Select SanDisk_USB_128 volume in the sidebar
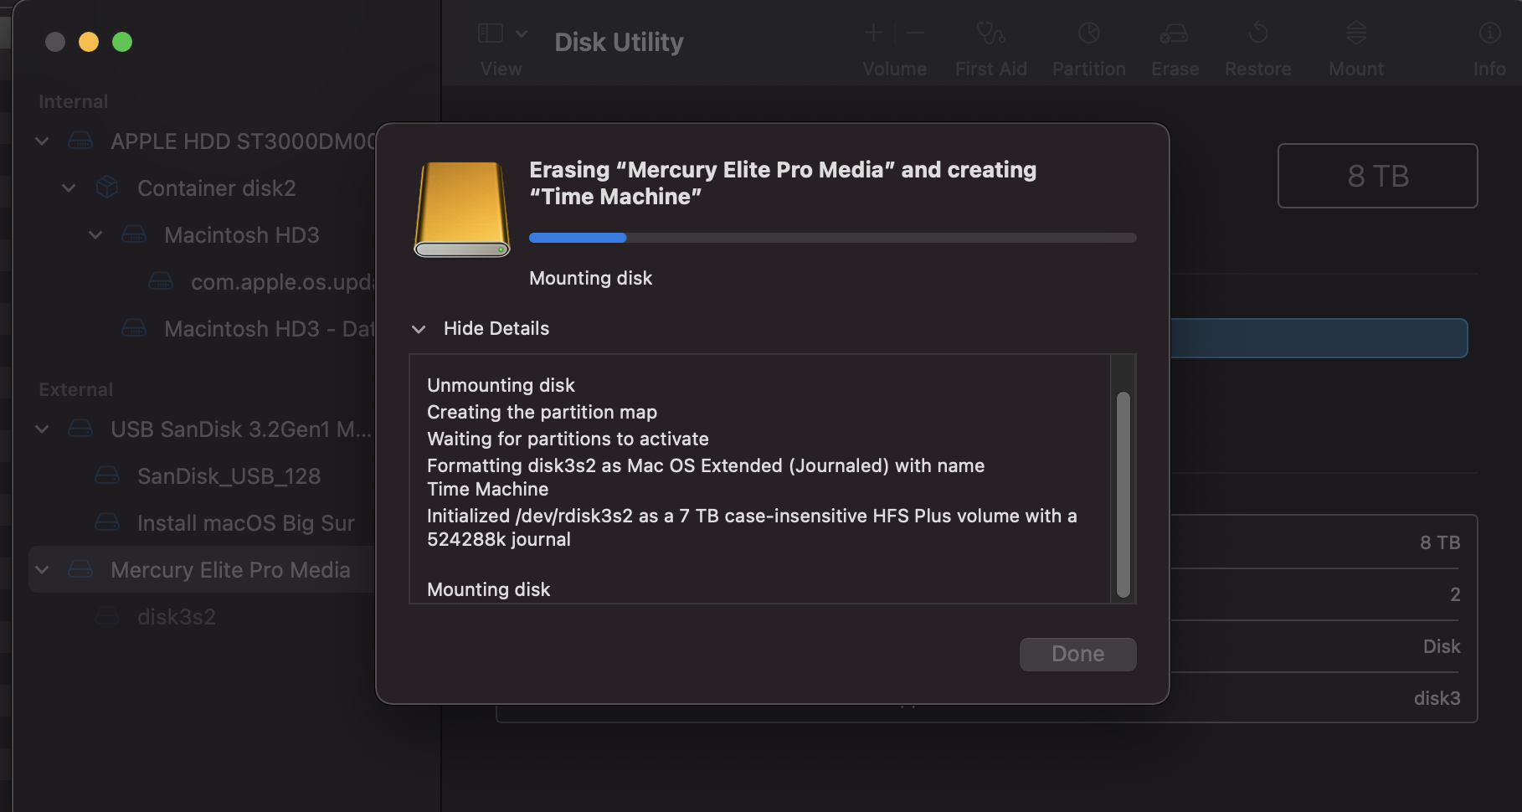The height and width of the screenshot is (812, 1522). tap(229, 476)
